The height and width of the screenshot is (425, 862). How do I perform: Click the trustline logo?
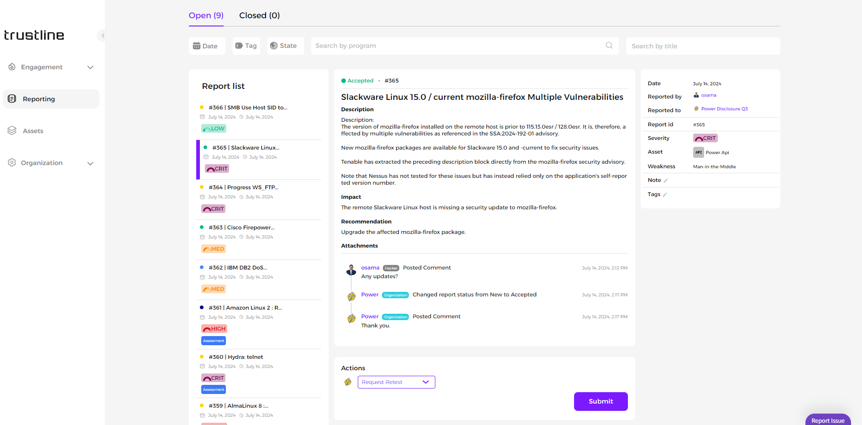pyautogui.click(x=34, y=36)
